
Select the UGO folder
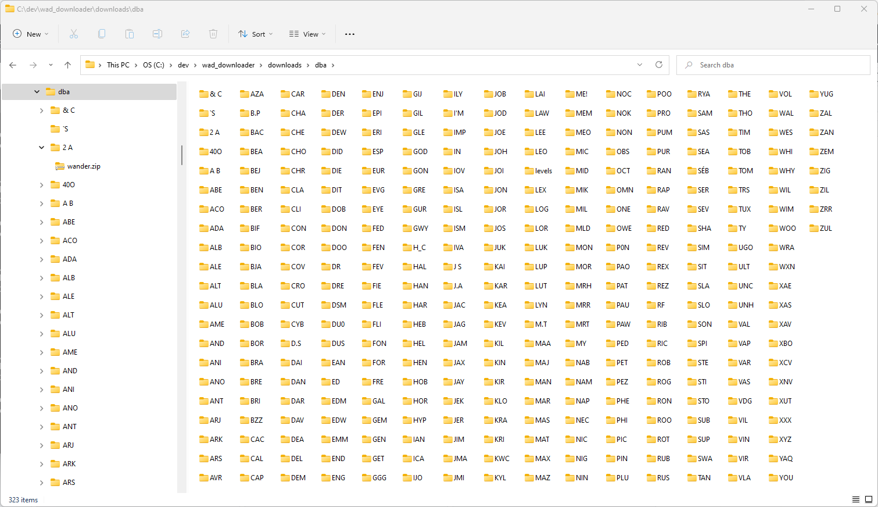(x=741, y=248)
